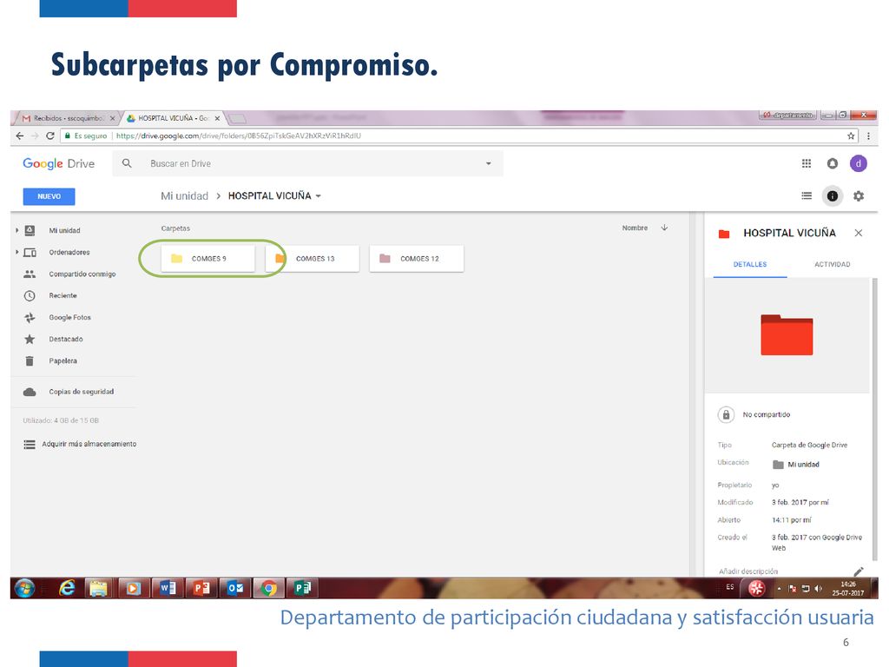The image size is (889, 667).
Task: Open Reciente in the sidebar
Action: coord(63,295)
